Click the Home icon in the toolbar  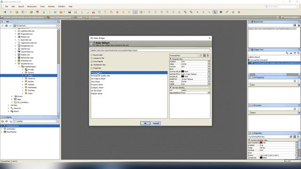[x=37, y=12]
